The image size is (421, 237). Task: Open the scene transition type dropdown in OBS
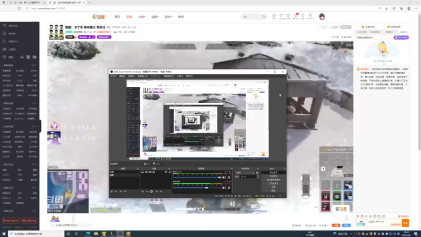pyautogui.click(x=245, y=173)
